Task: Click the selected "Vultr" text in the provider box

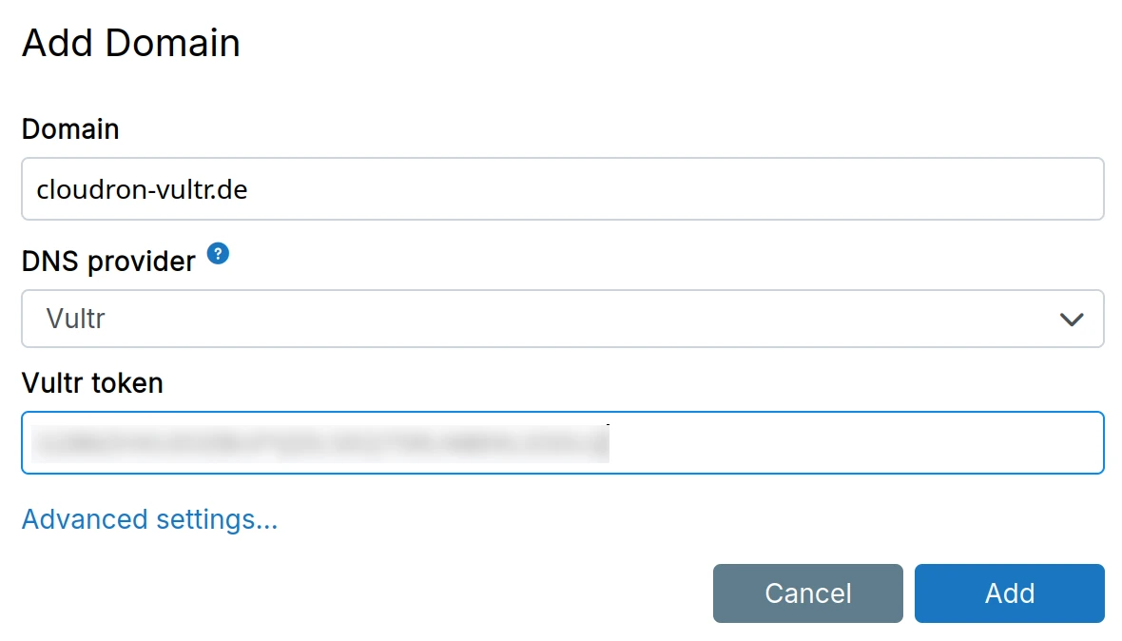Action: click(x=75, y=319)
